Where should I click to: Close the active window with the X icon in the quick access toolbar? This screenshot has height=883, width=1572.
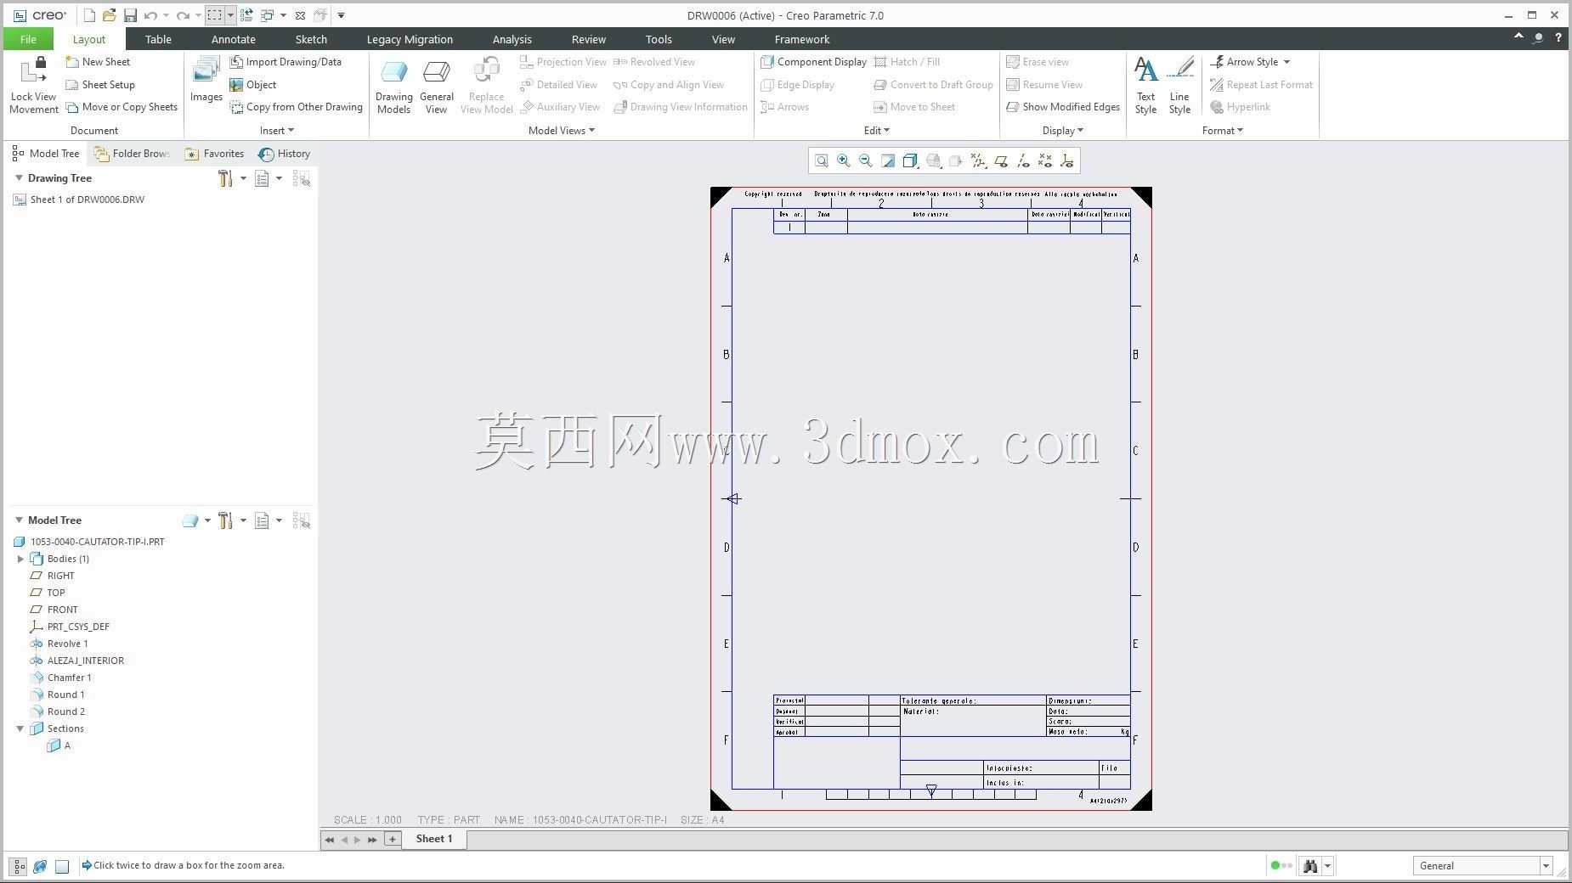[x=300, y=15]
